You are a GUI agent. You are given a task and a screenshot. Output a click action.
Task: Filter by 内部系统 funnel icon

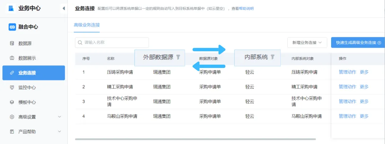[272, 57]
